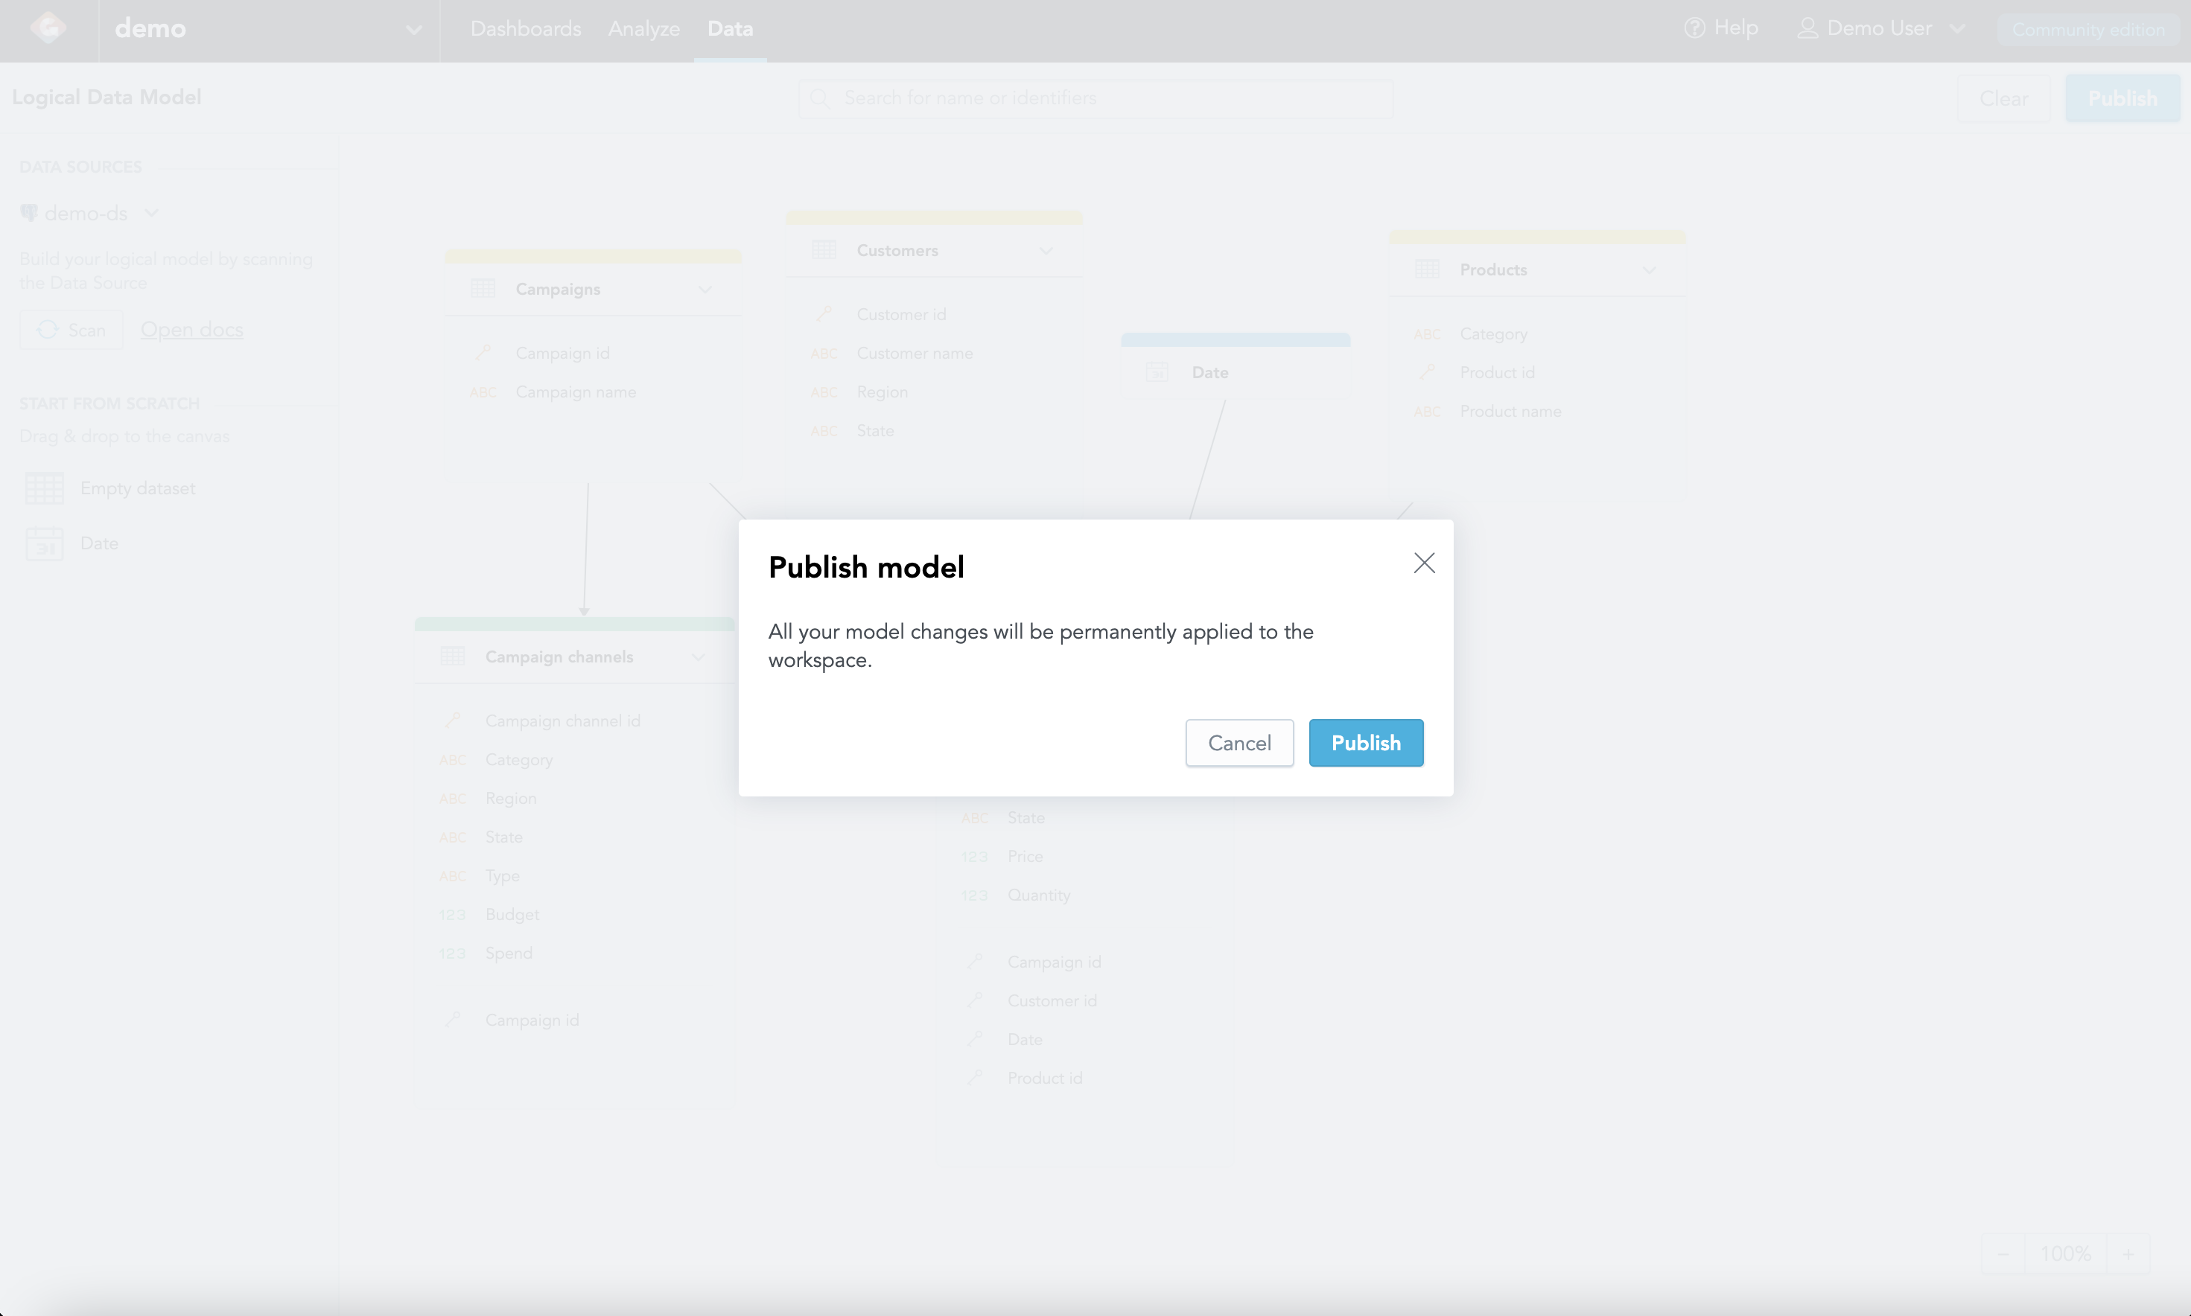This screenshot has height=1316, width=2191.
Task: Click the ABC icon beside Product name
Action: (x=1426, y=412)
